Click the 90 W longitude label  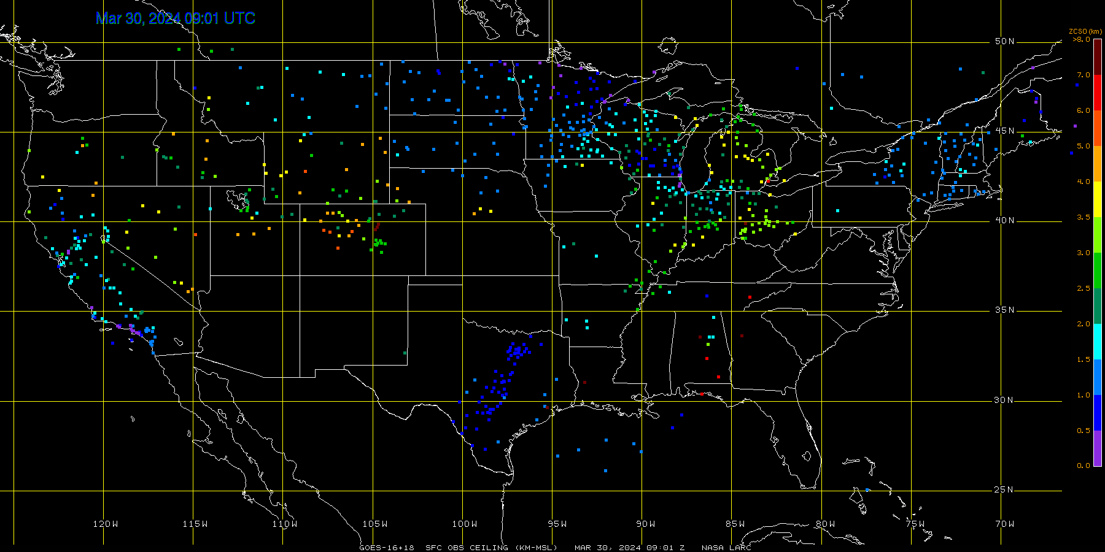[646, 524]
